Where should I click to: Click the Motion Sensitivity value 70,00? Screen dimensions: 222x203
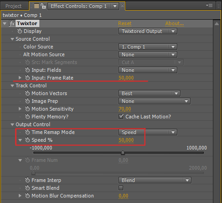[125, 109]
